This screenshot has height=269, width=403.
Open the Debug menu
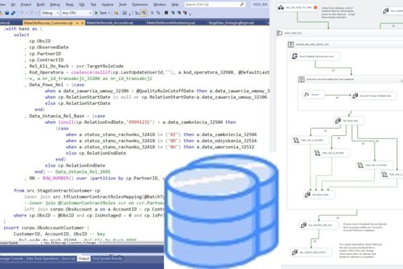(x=55, y=5)
